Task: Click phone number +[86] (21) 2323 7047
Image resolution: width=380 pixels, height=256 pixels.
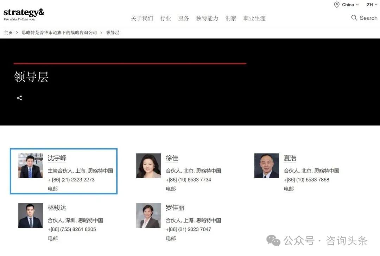Action: tap(189, 229)
